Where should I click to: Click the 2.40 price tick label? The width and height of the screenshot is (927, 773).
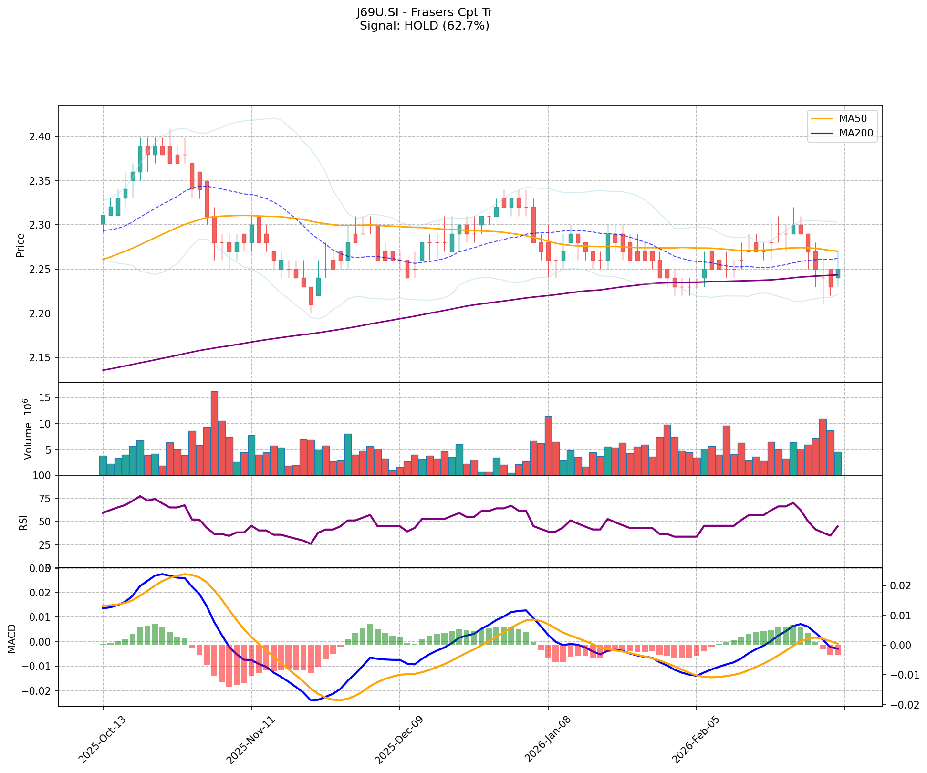click(41, 137)
